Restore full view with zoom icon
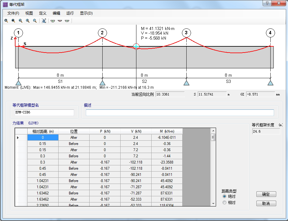288x221 pixels. pos(13,21)
